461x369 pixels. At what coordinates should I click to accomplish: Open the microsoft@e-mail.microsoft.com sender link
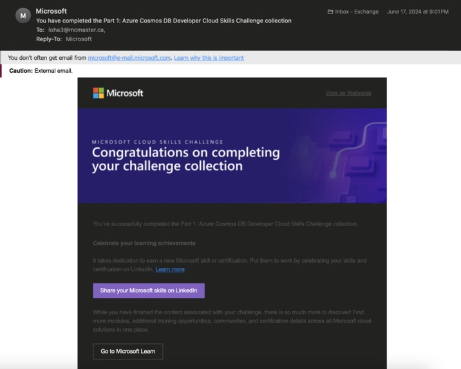[129, 57]
